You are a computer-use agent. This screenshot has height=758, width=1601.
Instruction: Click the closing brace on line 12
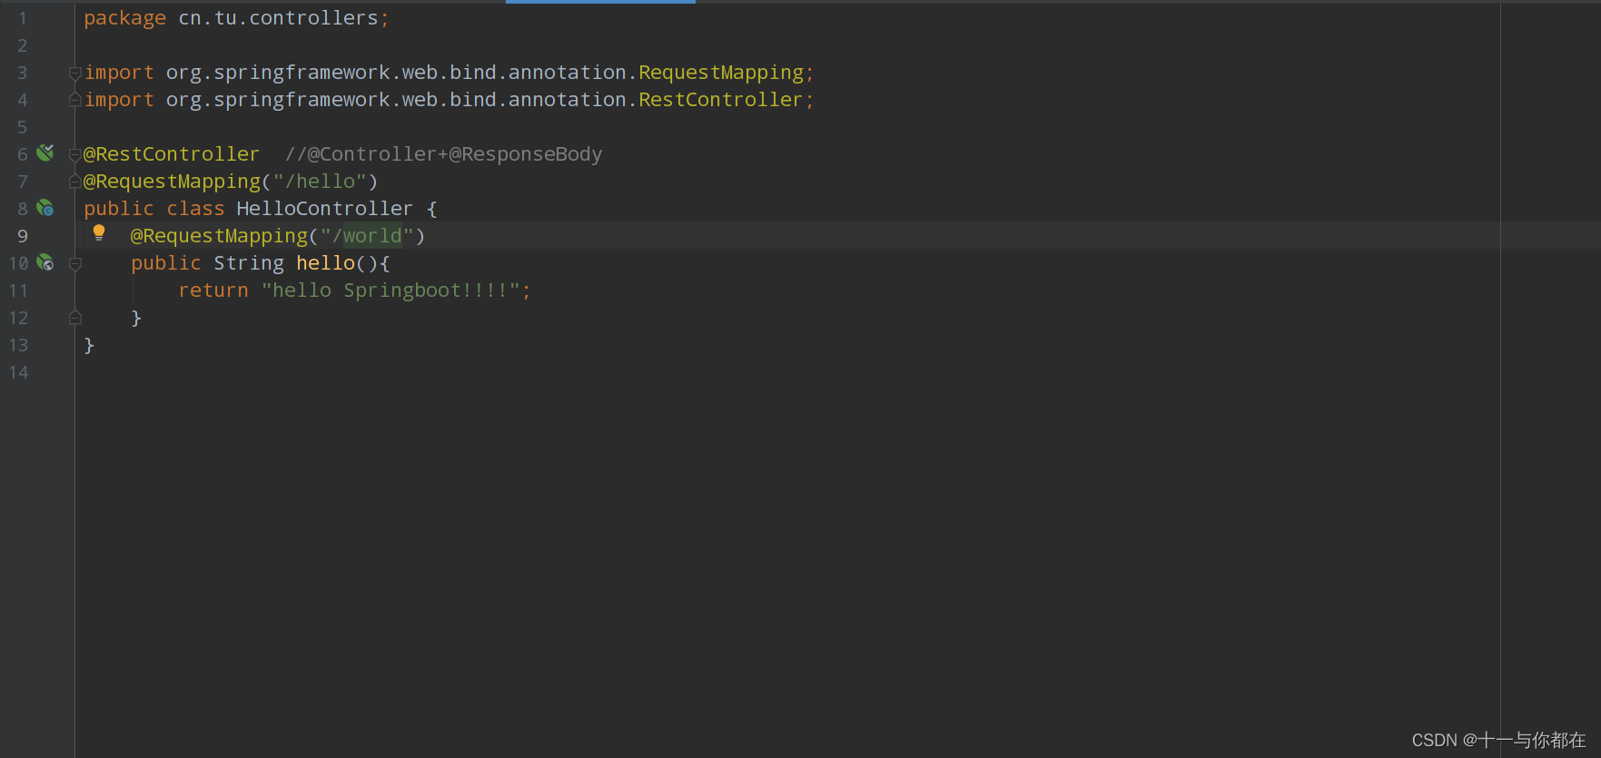coord(136,318)
